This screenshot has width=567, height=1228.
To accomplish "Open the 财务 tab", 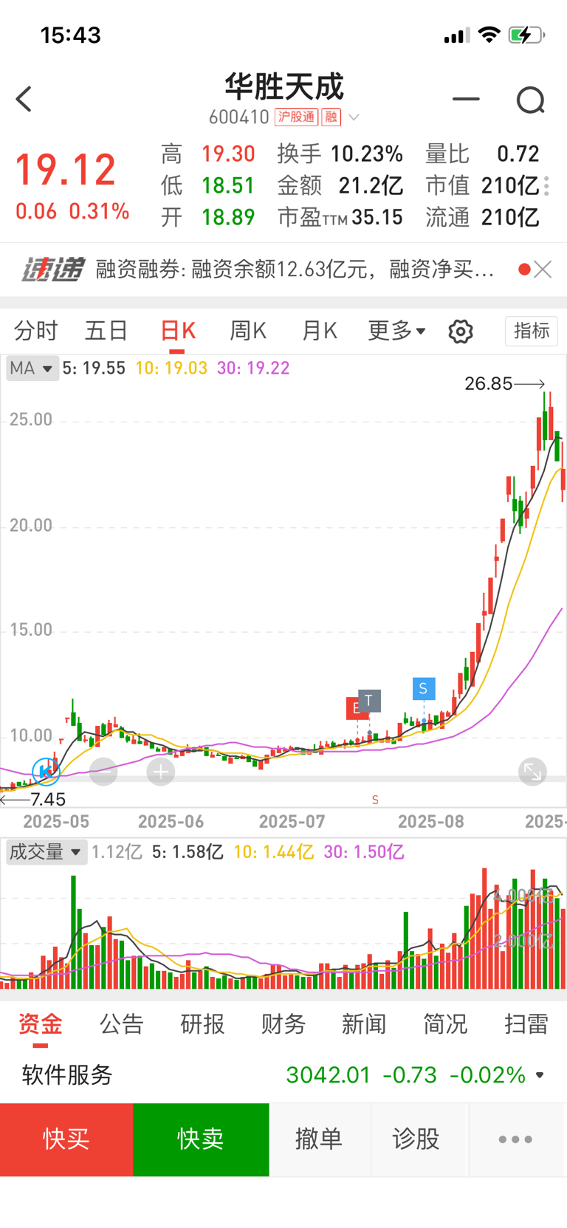I will point(283,1024).
